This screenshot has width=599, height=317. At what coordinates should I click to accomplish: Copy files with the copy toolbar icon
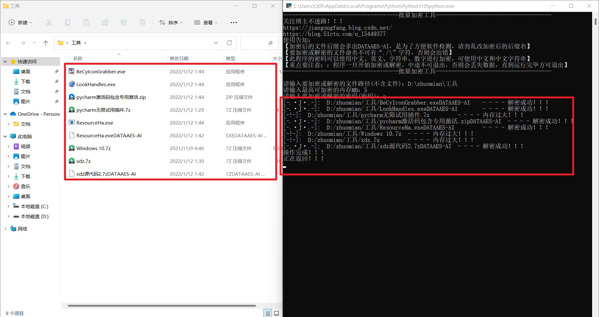pos(68,22)
